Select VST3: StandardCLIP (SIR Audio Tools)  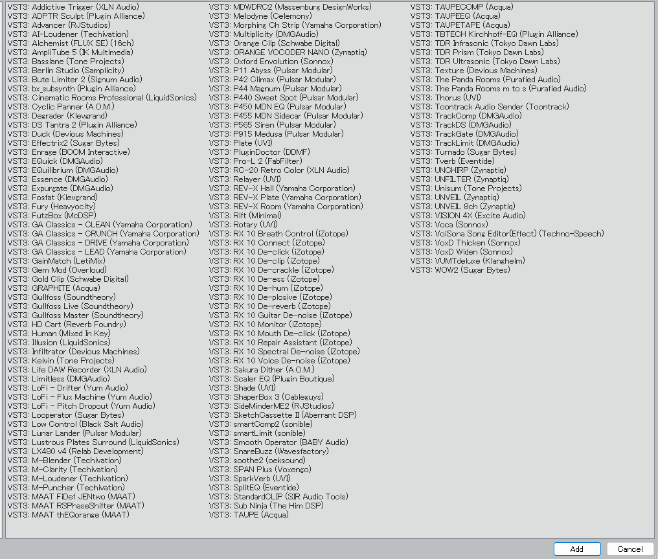278,496
